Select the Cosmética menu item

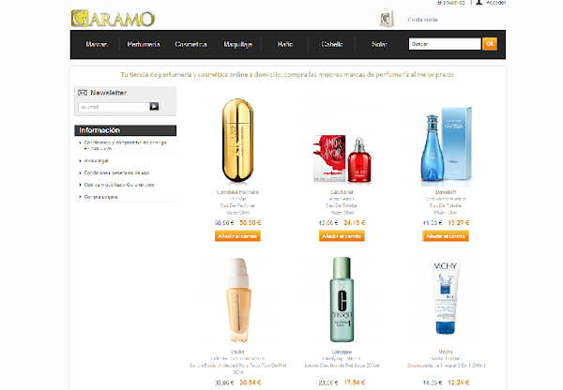[x=190, y=44]
